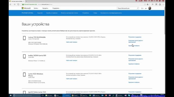Click the Cortana search box in taskbar
The width and height of the screenshot is (174, 97).
pos(27,95)
